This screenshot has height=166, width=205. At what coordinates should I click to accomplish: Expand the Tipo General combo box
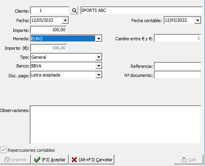pos(99,57)
